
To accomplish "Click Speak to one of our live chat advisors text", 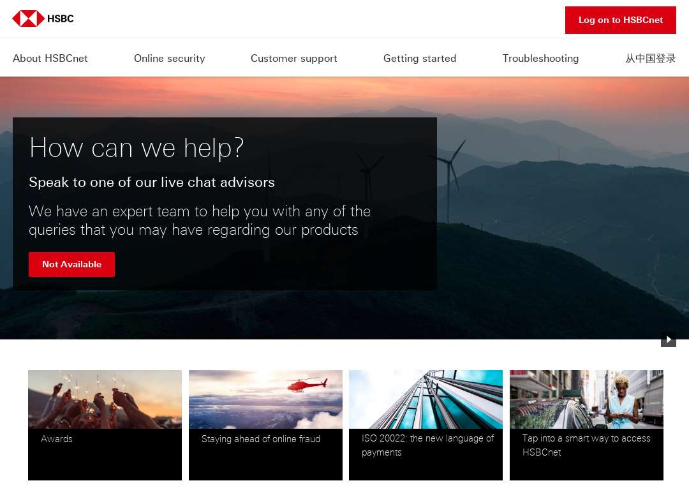I will coord(152,182).
